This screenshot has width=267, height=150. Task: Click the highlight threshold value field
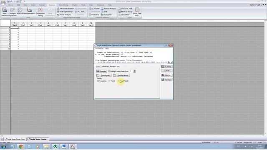(x=131, y=71)
